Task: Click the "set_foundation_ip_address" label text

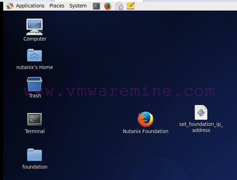Action: click(x=201, y=127)
